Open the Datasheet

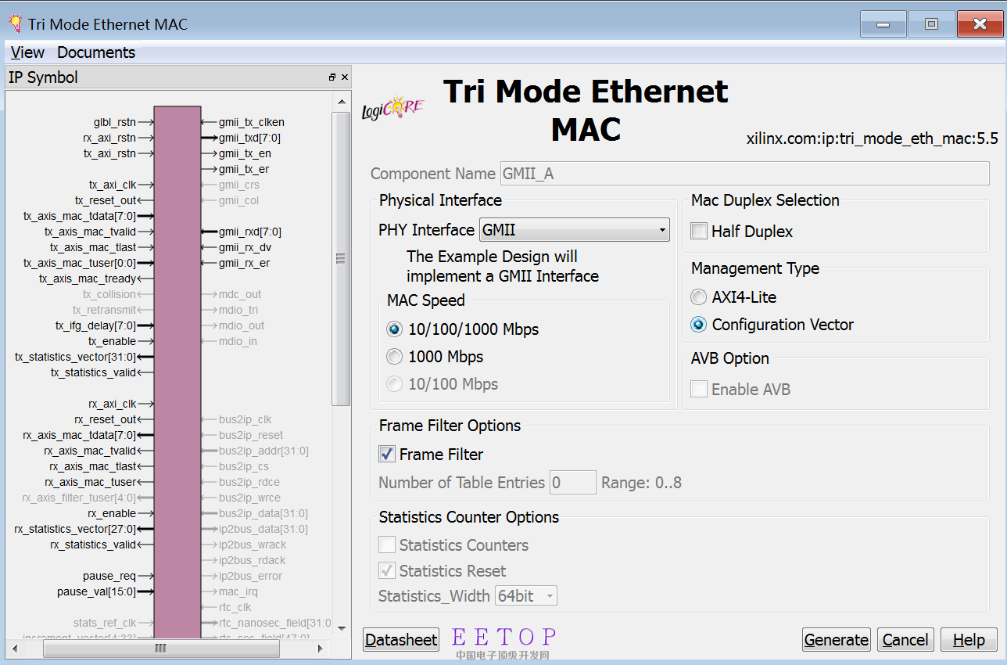pyautogui.click(x=401, y=640)
